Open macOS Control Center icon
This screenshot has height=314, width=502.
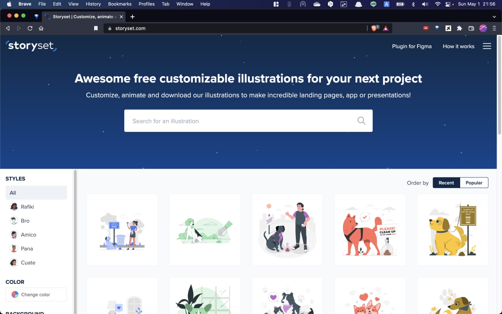(x=449, y=4)
